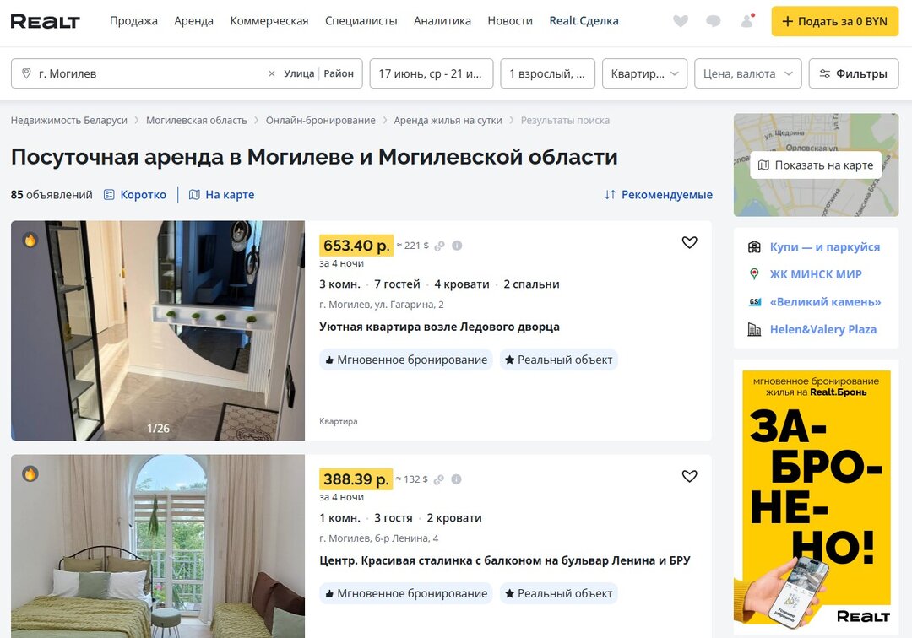Click Показать на карте map preview
Image resolution: width=912 pixels, height=638 pixels.
click(816, 165)
